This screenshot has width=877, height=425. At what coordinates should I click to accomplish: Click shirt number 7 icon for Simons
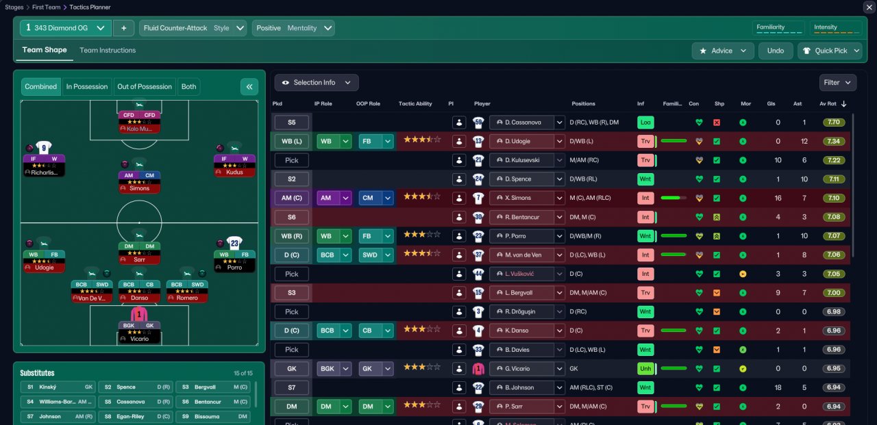point(478,198)
